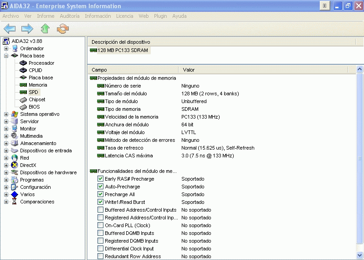Click the Campo column header

[133, 70]
